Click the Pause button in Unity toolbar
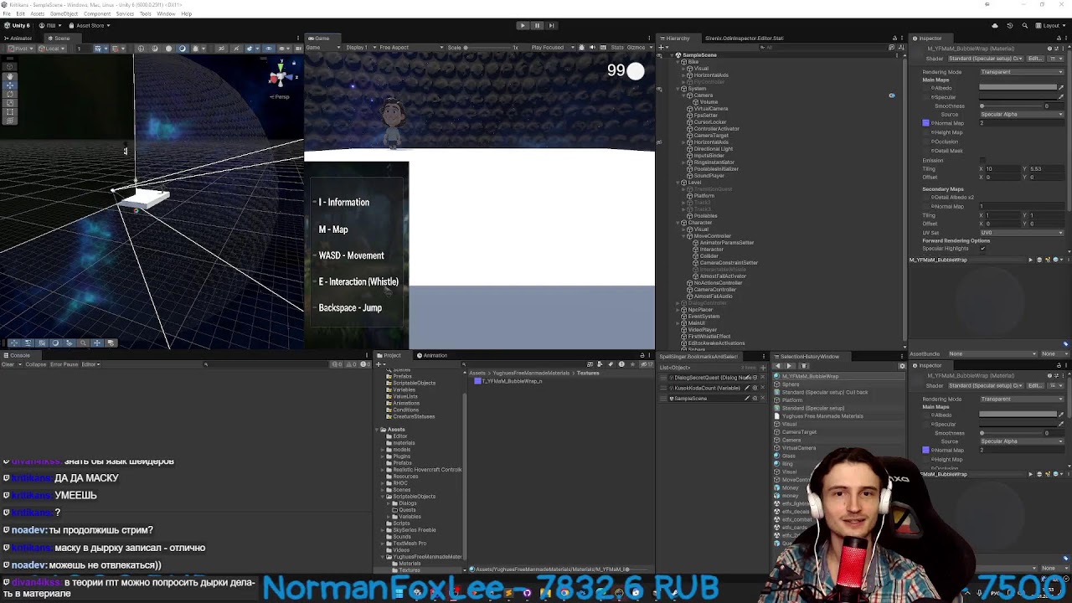Viewport: 1072px width, 603px height. [x=537, y=26]
